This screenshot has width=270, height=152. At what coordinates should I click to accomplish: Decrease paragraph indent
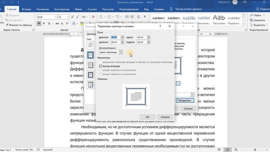point(127,17)
